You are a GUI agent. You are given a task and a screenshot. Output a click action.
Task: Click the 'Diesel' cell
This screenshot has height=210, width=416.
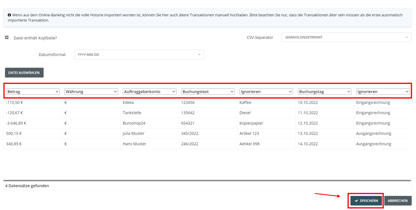[x=266, y=113]
